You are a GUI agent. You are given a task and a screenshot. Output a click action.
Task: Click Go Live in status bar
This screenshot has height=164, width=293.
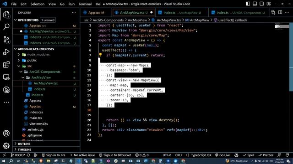pos(222,155)
